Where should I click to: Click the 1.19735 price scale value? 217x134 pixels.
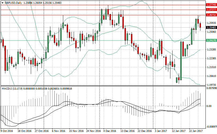[x=211, y=85]
